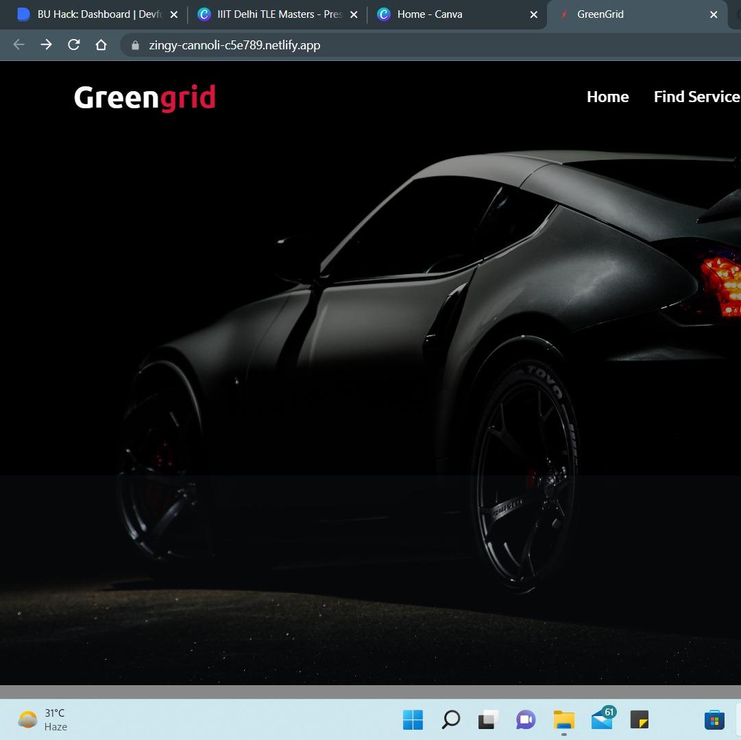741x740 pixels.
Task: Open the Find Service navigation link
Action: (696, 97)
